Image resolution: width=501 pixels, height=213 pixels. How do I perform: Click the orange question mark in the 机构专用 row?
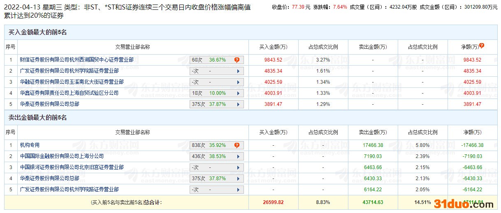click(237, 145)
